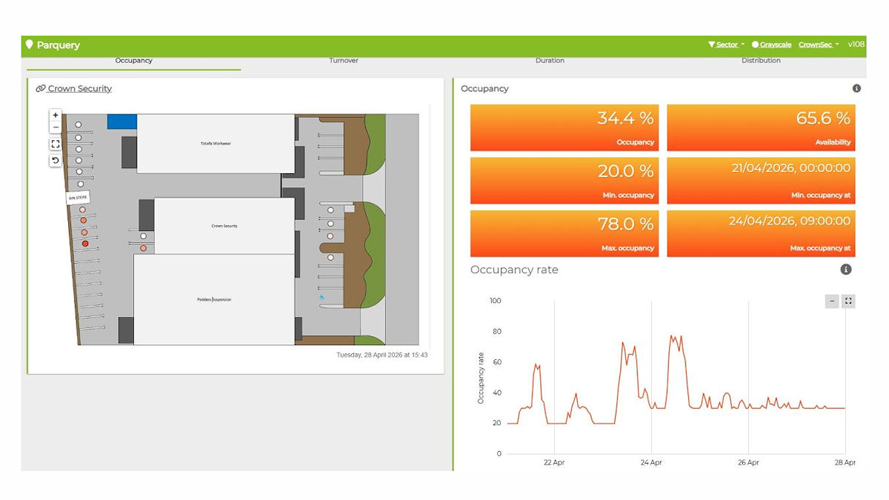Click the blue rectangle on the map
The image size is (889, 500).
122,121
